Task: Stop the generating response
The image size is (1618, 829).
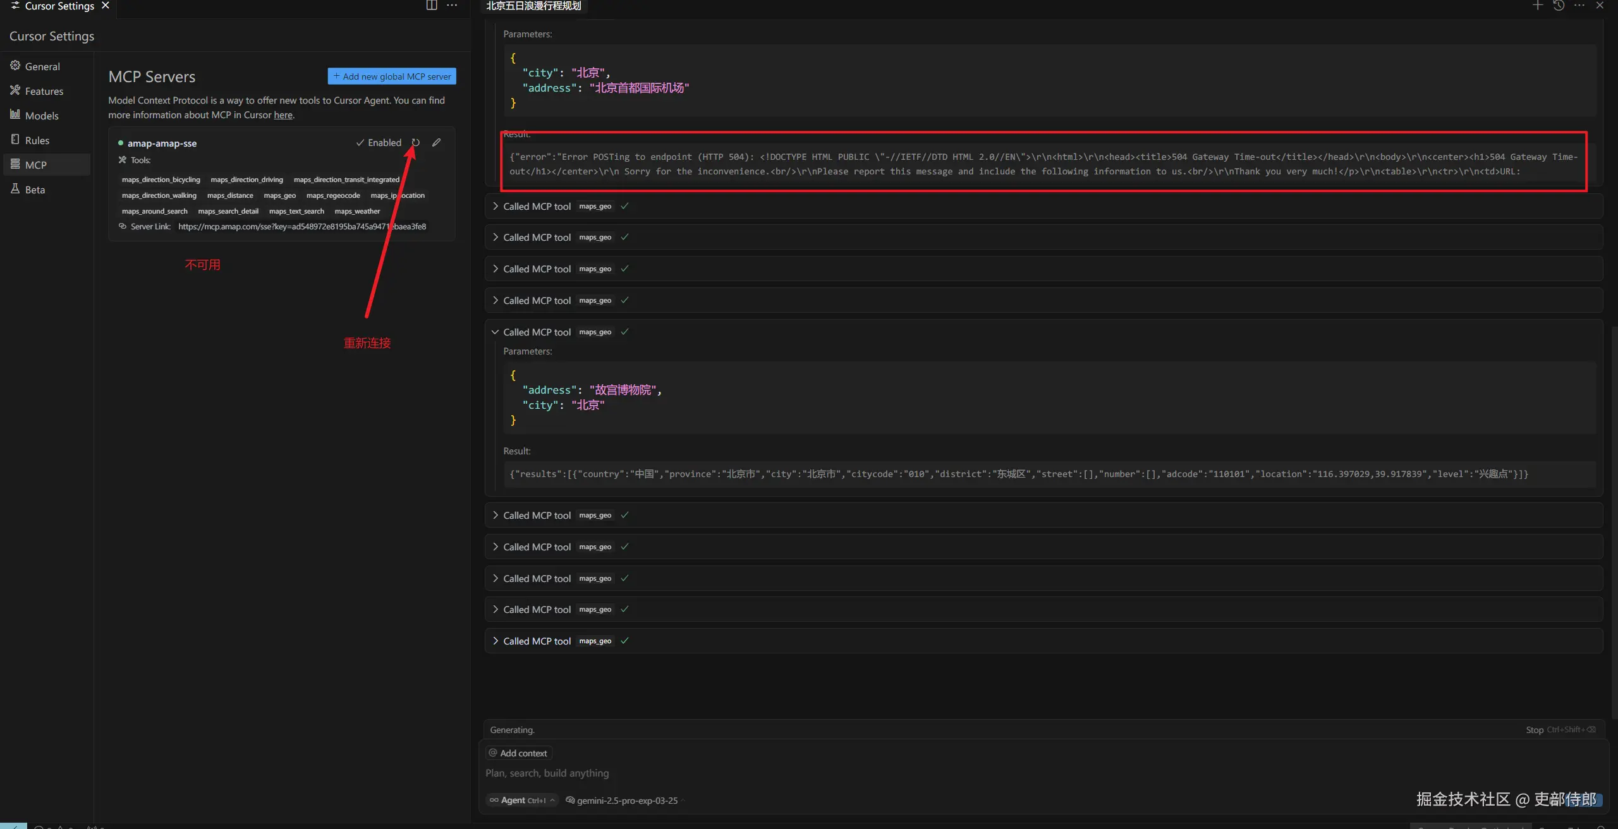Action: coord(1535,730)
